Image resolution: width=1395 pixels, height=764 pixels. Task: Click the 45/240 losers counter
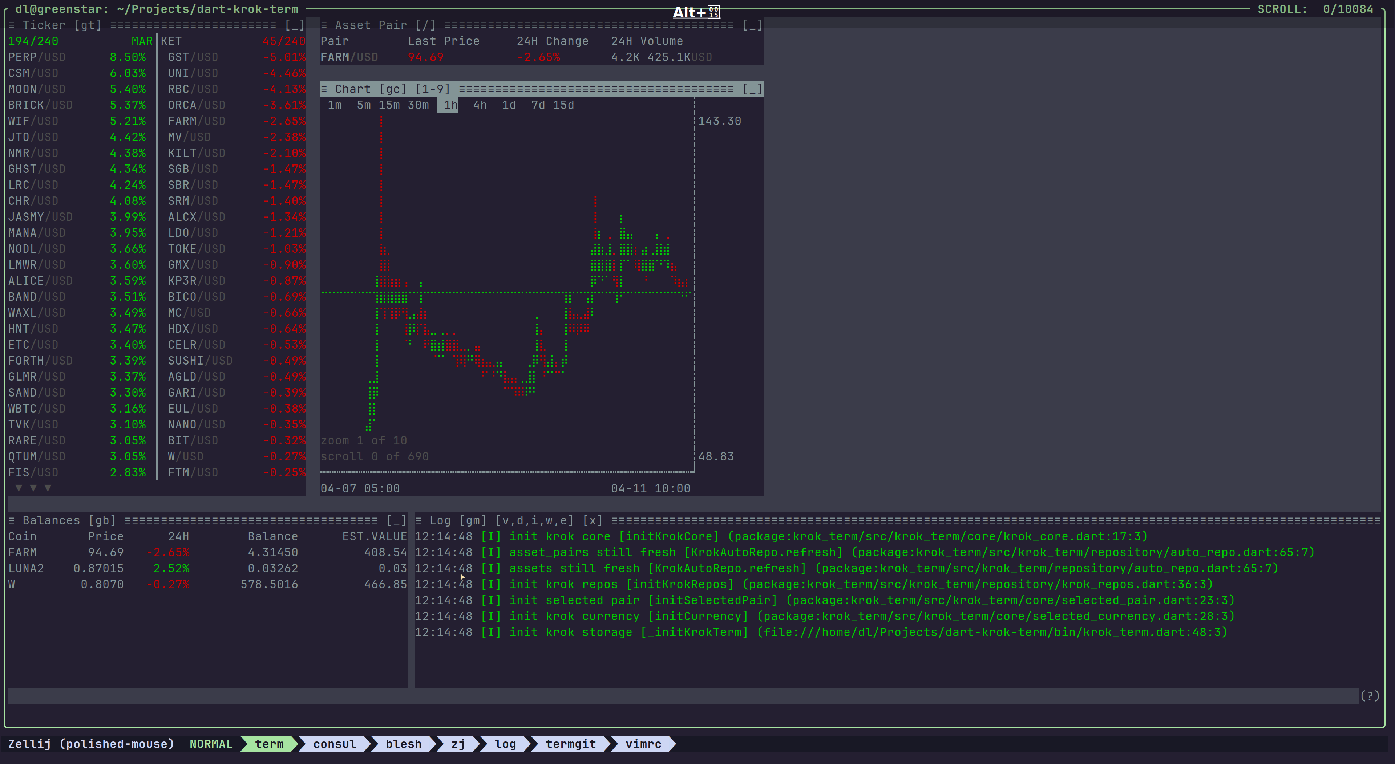tap(284, 42)
